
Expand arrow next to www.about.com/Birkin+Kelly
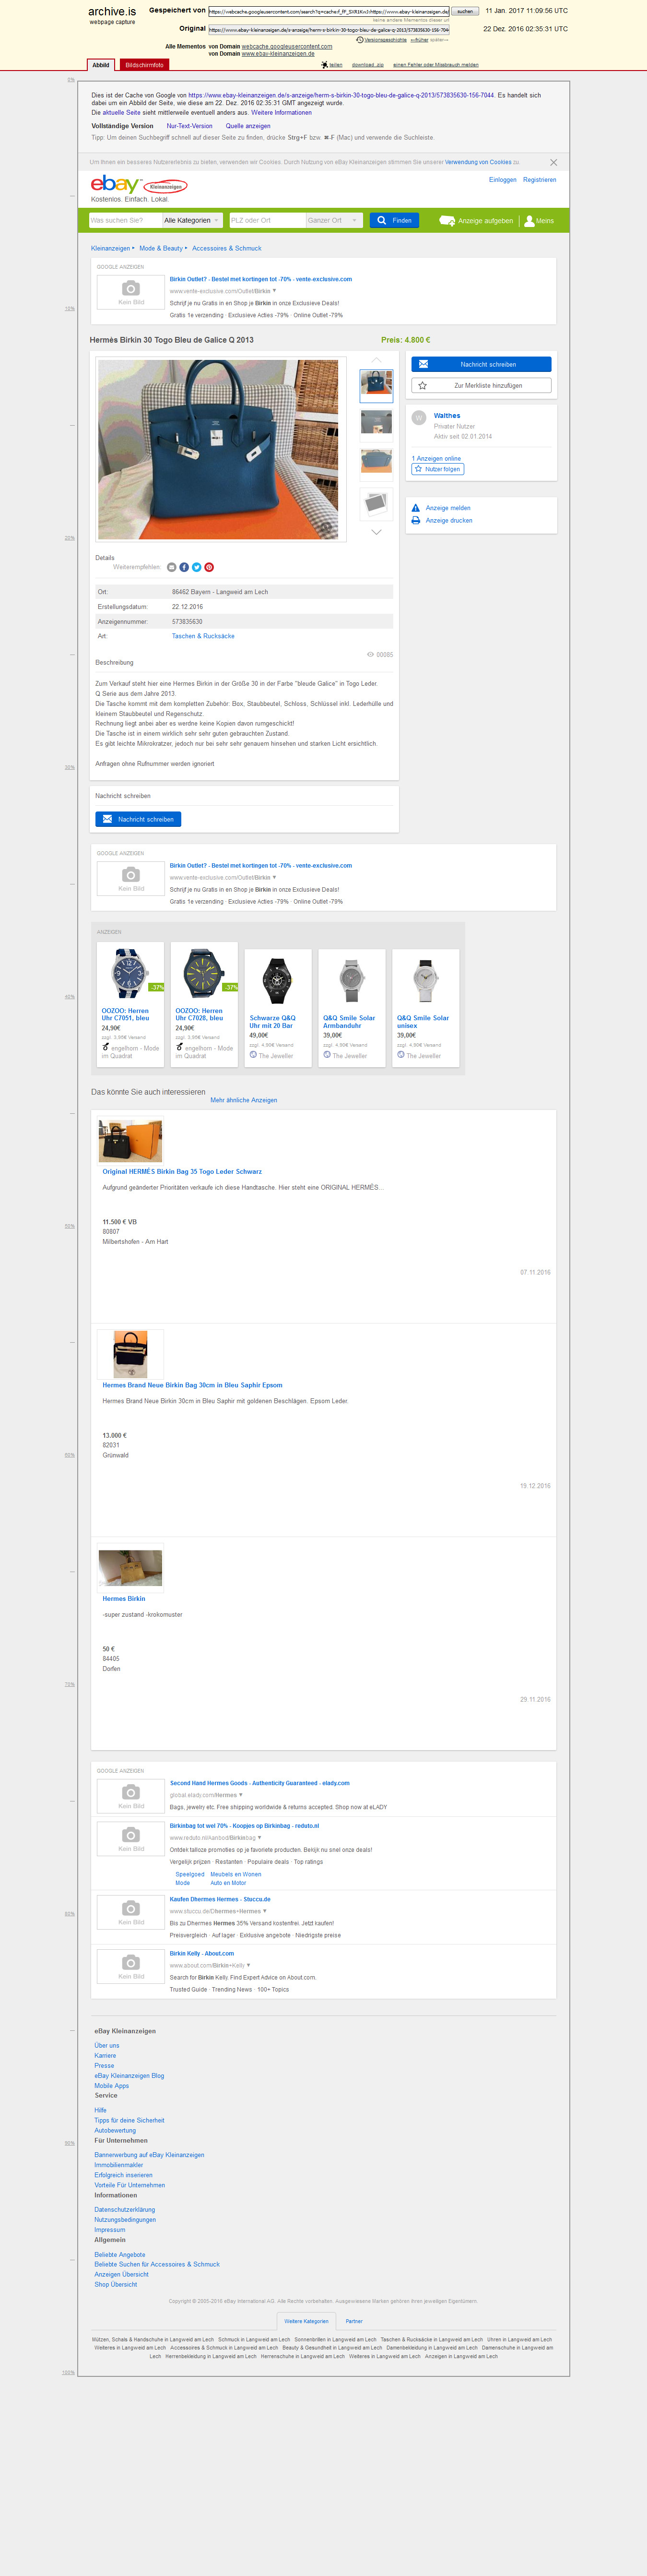(248, 1964)
